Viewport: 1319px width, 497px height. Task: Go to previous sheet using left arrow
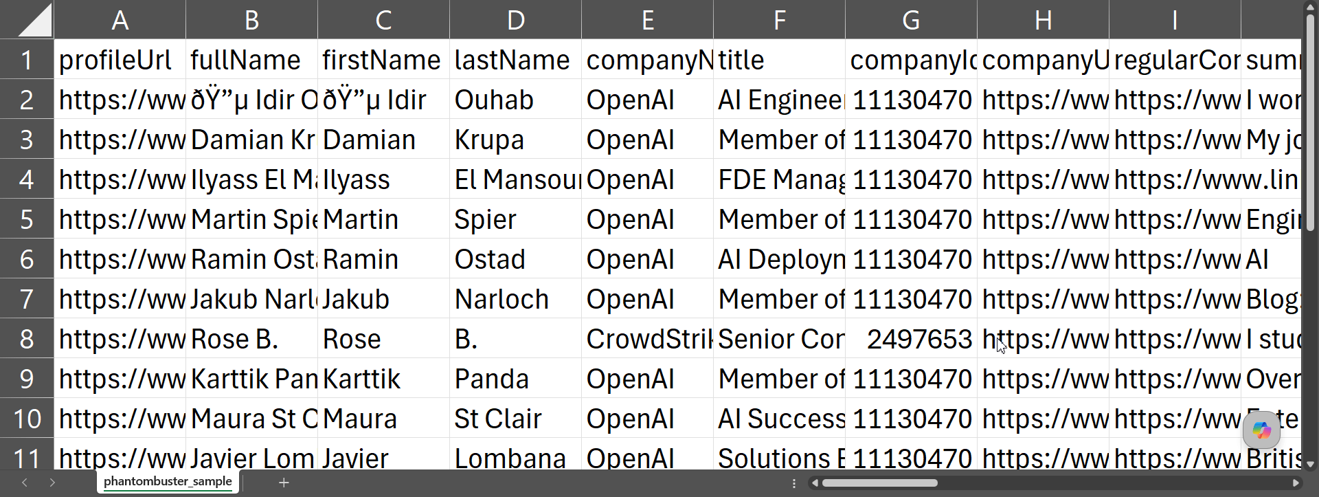point(25,483)
